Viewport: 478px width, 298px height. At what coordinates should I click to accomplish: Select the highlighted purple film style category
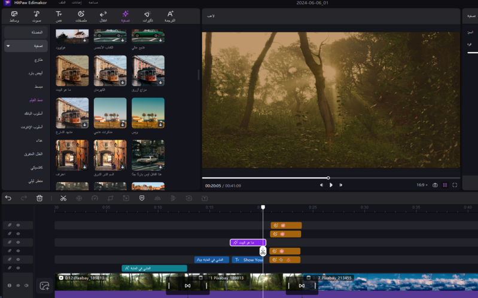pos(36,100)
